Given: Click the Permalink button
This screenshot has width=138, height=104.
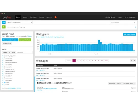Looking at the screenshot, I should (x=112, y=83).
